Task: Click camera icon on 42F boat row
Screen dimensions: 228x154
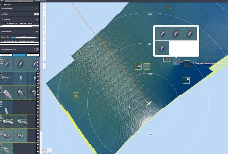Action: [38, 94]
